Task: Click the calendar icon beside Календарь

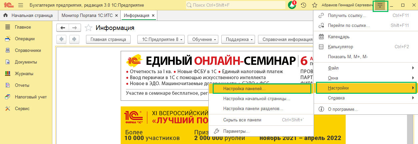Action: [321, 37]
